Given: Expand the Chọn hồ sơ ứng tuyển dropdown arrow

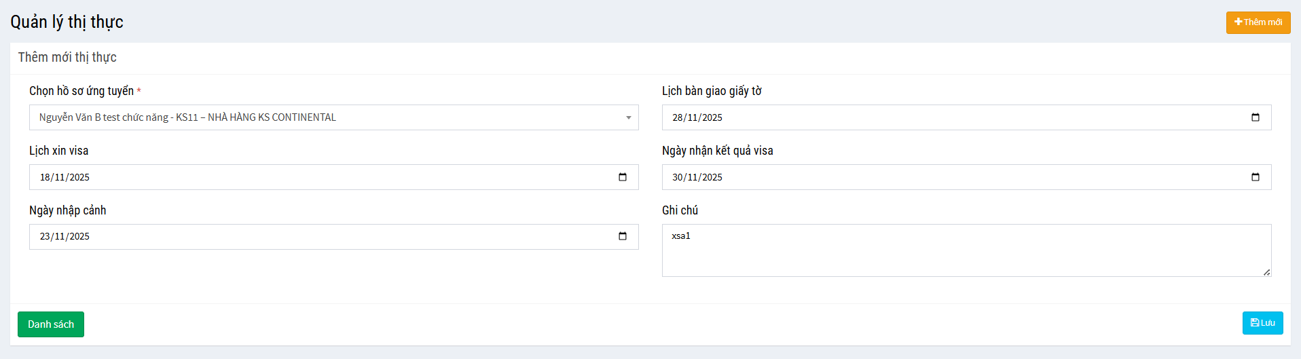Looking at the screenshot, I should click(628, 118).
